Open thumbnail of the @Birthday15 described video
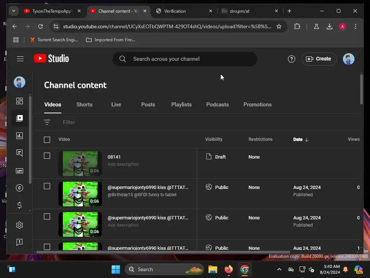The width and height of the screenshot is (370, 278). (x=80, y=194)
